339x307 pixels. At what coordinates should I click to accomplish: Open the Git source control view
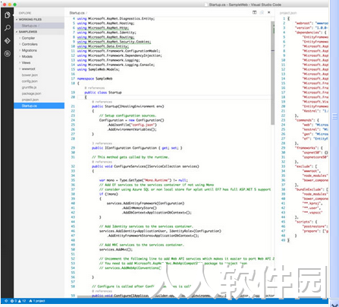[x=8, y=40]
